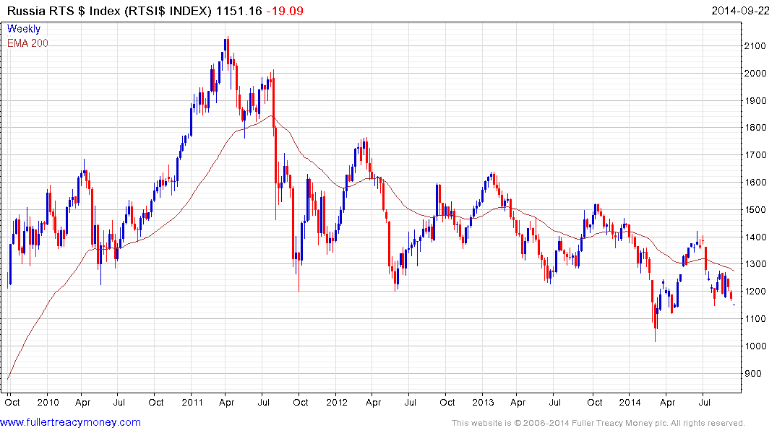Click the 2012 year label on time axis

pos(337,402)
